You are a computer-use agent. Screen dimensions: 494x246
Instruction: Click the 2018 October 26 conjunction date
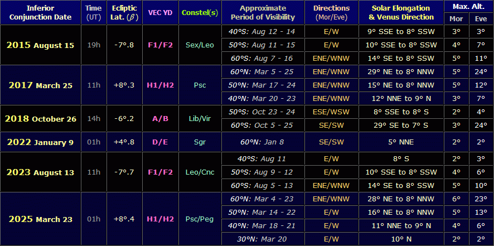[x=40, y=119]
